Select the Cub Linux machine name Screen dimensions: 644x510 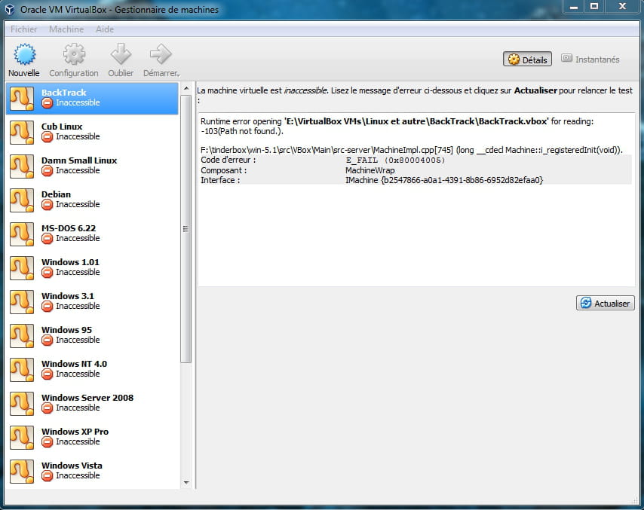click(62, 127)
